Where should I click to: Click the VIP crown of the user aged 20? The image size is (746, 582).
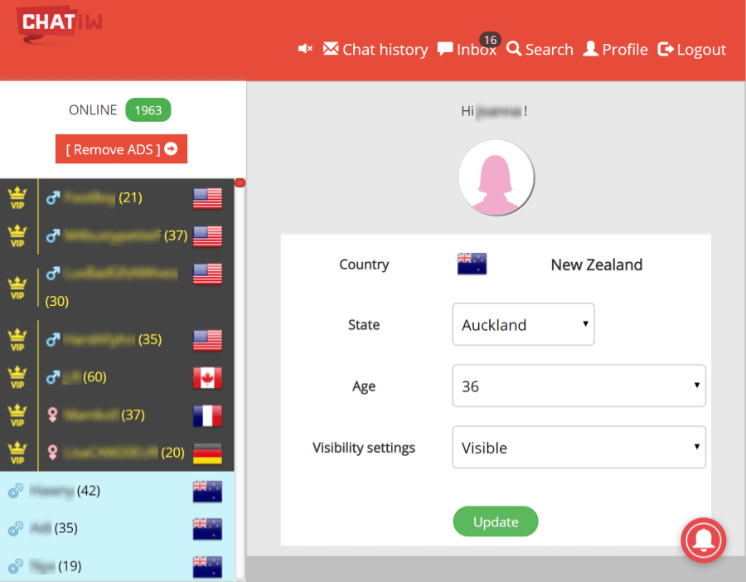pos(17,453)
